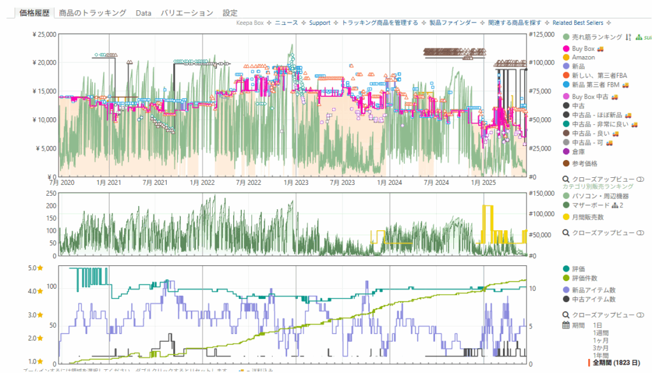The height and width of the screenshot is (373, 652).
Task: Click the dark green マザーボード color dot
Action: tap(566, 205)
